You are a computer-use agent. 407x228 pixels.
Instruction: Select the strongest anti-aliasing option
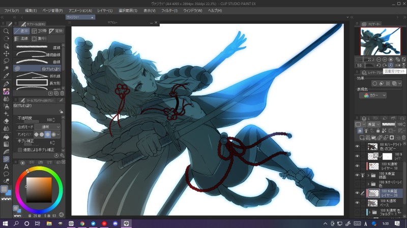53,135
